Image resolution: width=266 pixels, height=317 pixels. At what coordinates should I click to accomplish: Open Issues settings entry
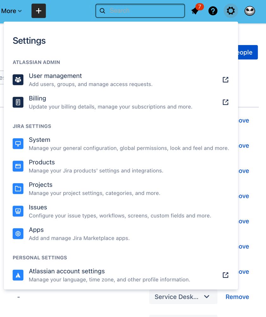tap(121, 211)
